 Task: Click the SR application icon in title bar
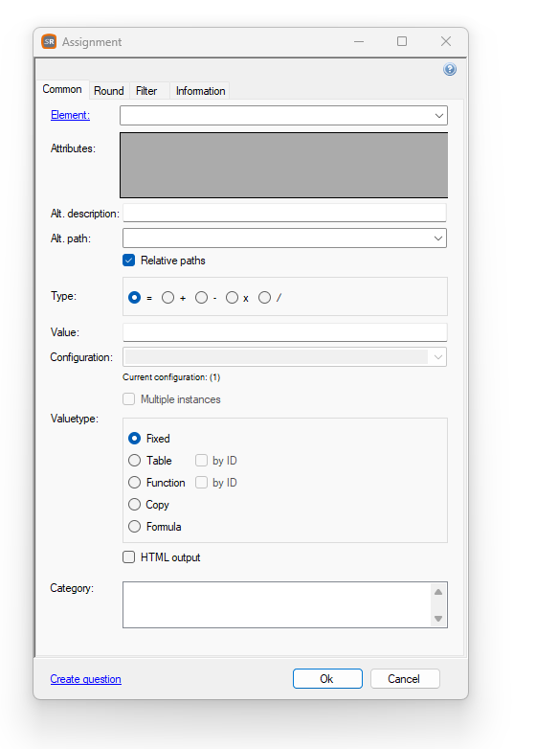coord(49,41)
